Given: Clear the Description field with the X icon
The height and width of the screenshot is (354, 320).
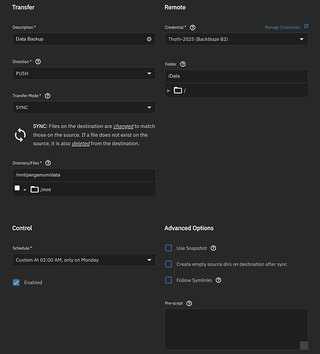Looking at the screenshot, I should coord(149,39).
